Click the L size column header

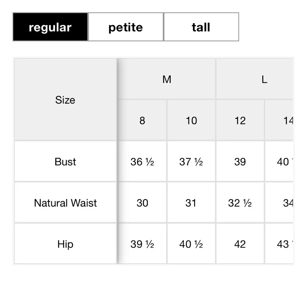264,79
